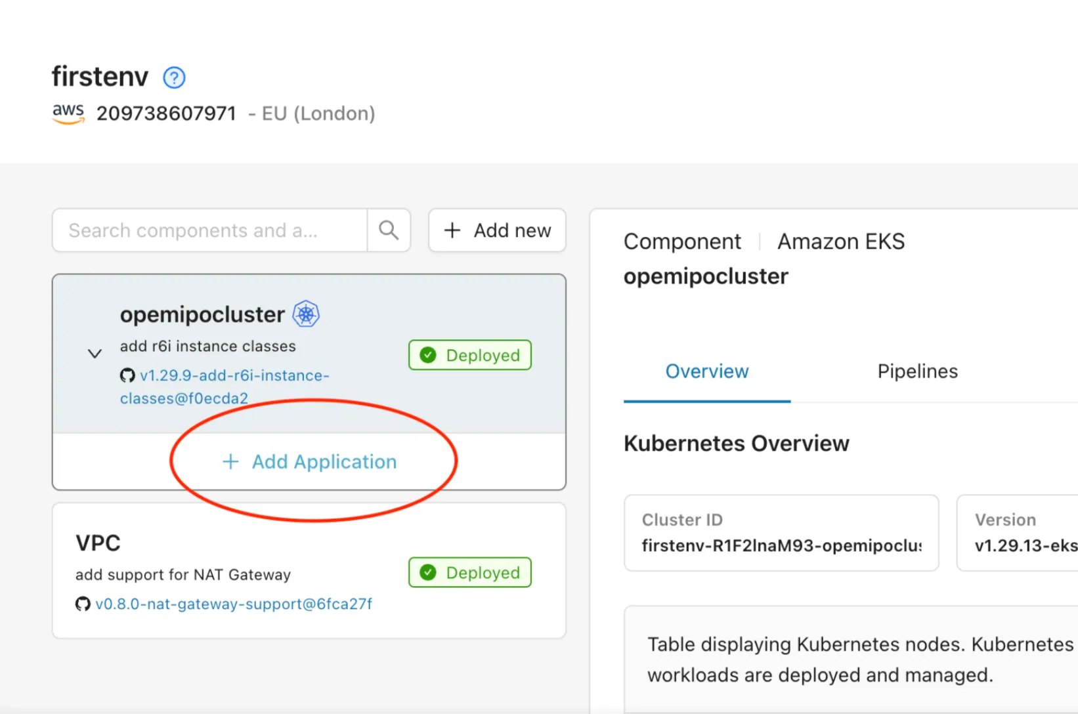This screenshot has width=1078, height=714.
Task: Click the Deployed status badge on opemipocluster
Action: pyautogui.click(x=470, y=355)
